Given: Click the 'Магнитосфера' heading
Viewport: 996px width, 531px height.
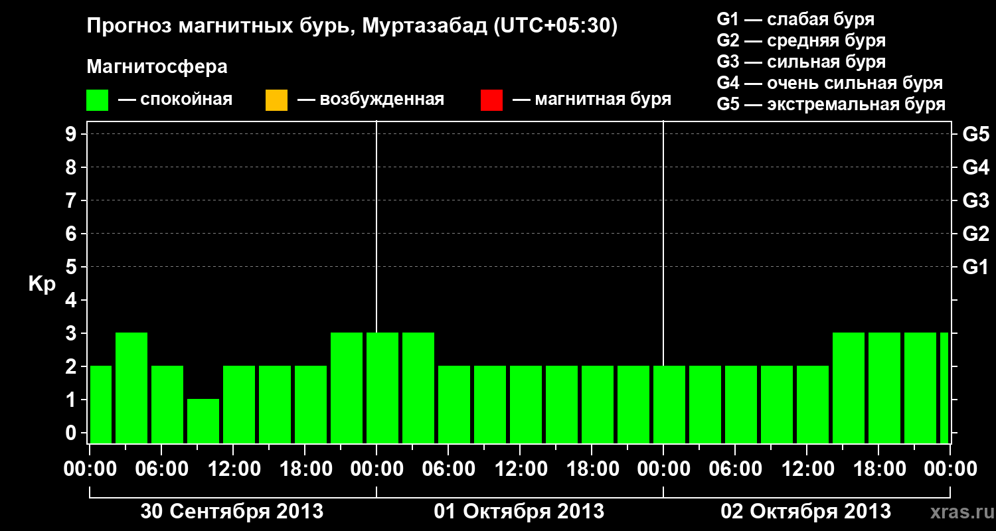Looking at the screenshot, I should pyautogui.click(x=157, y=67).
